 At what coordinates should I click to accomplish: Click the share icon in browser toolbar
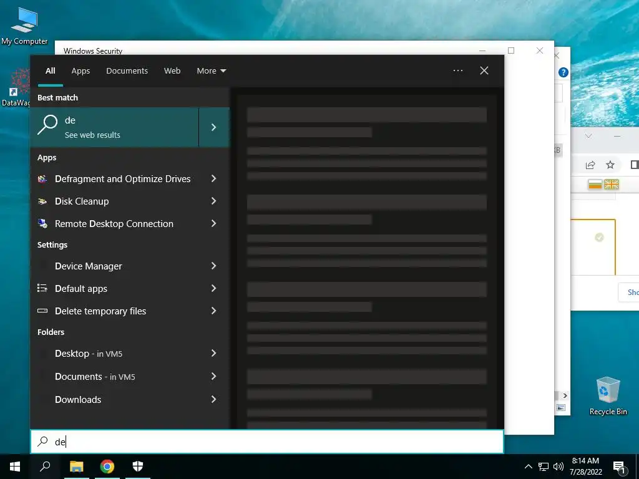pos(590,165)
